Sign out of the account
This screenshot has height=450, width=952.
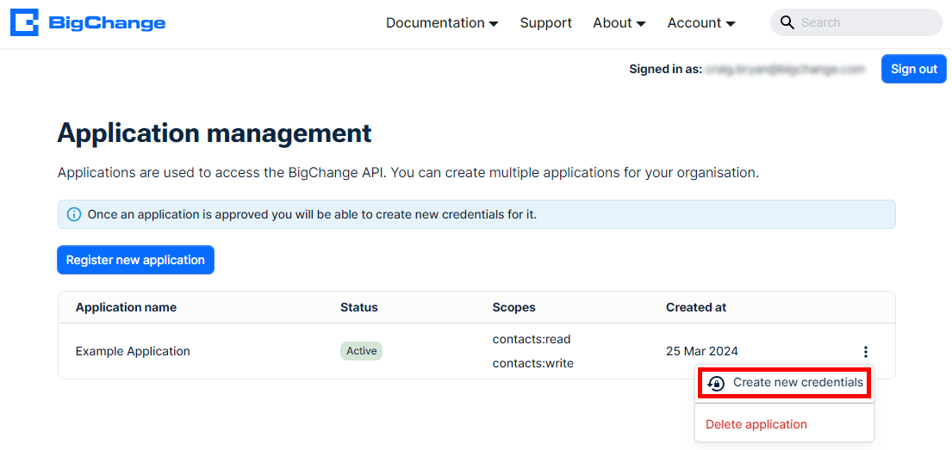click(x=914, y=69)
